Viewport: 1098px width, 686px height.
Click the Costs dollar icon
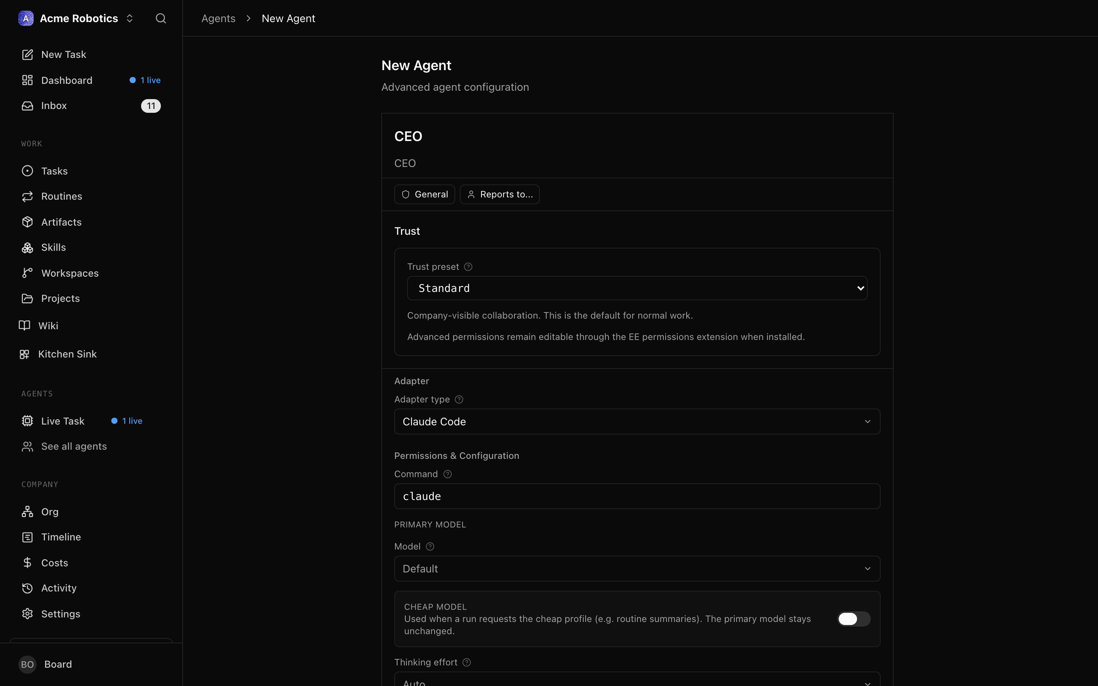pyautogui.click(x=27, y=563)
